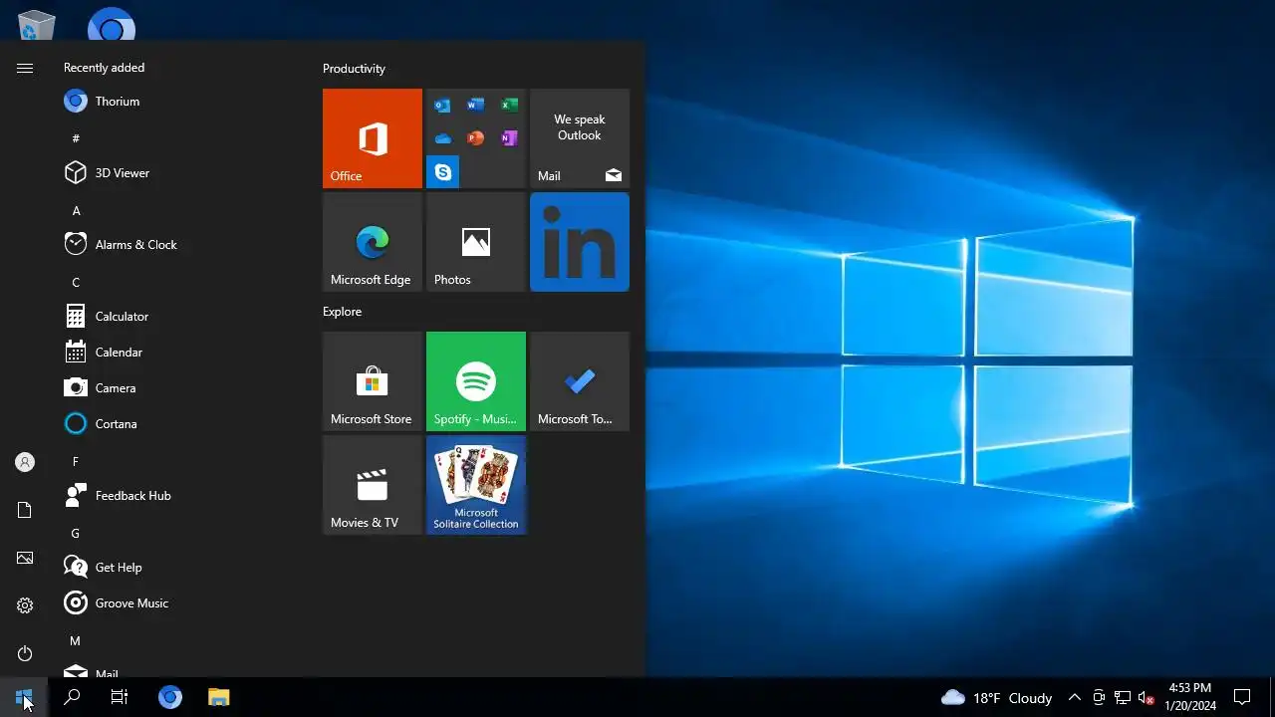1275x717 pixels.
Task: Select the Recycle Bin desktop icon
Action: coord(37,25)
